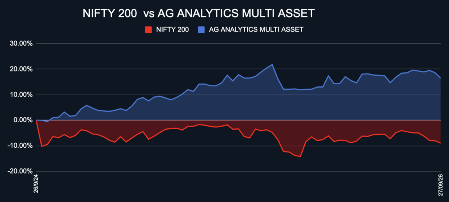Click the blue AG ANALYTICS legend swatch

click(x=202, y=30)
